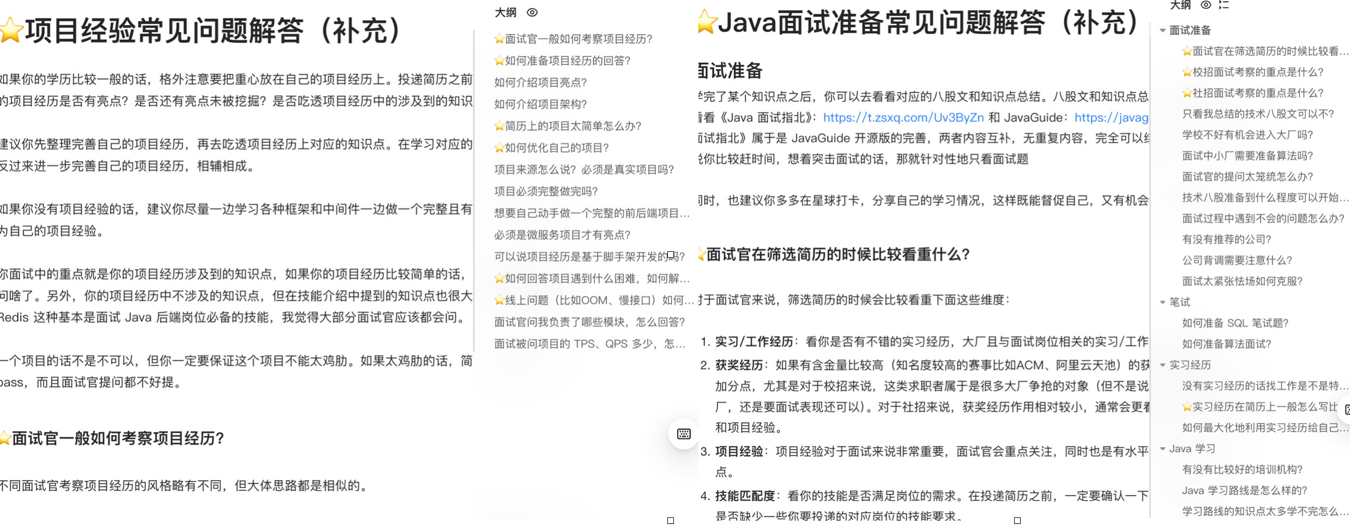This screenshot has width=1350, height=531.
Task: Open the JavaGuide https://javag link
Action: coord(1111,118)
